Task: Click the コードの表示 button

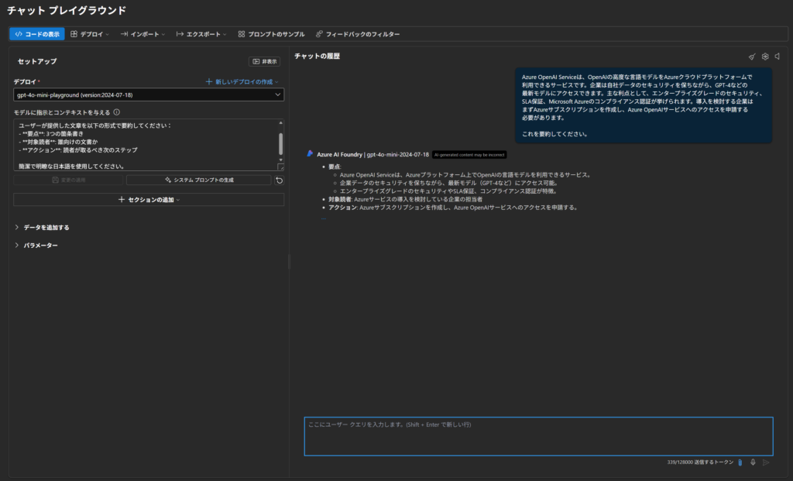Action: 36,34
